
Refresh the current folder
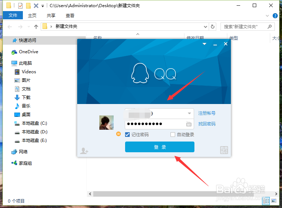click(213, 27)
